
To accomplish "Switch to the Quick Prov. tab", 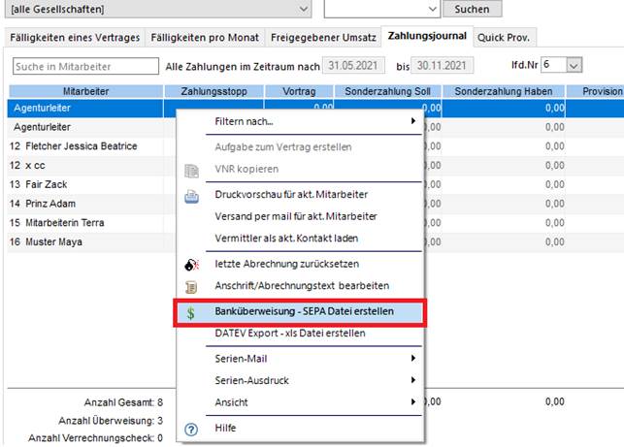I will coord(507,37).
